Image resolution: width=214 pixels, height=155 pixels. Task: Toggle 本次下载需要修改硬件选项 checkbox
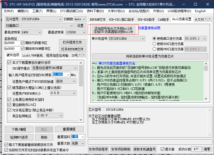10,63
